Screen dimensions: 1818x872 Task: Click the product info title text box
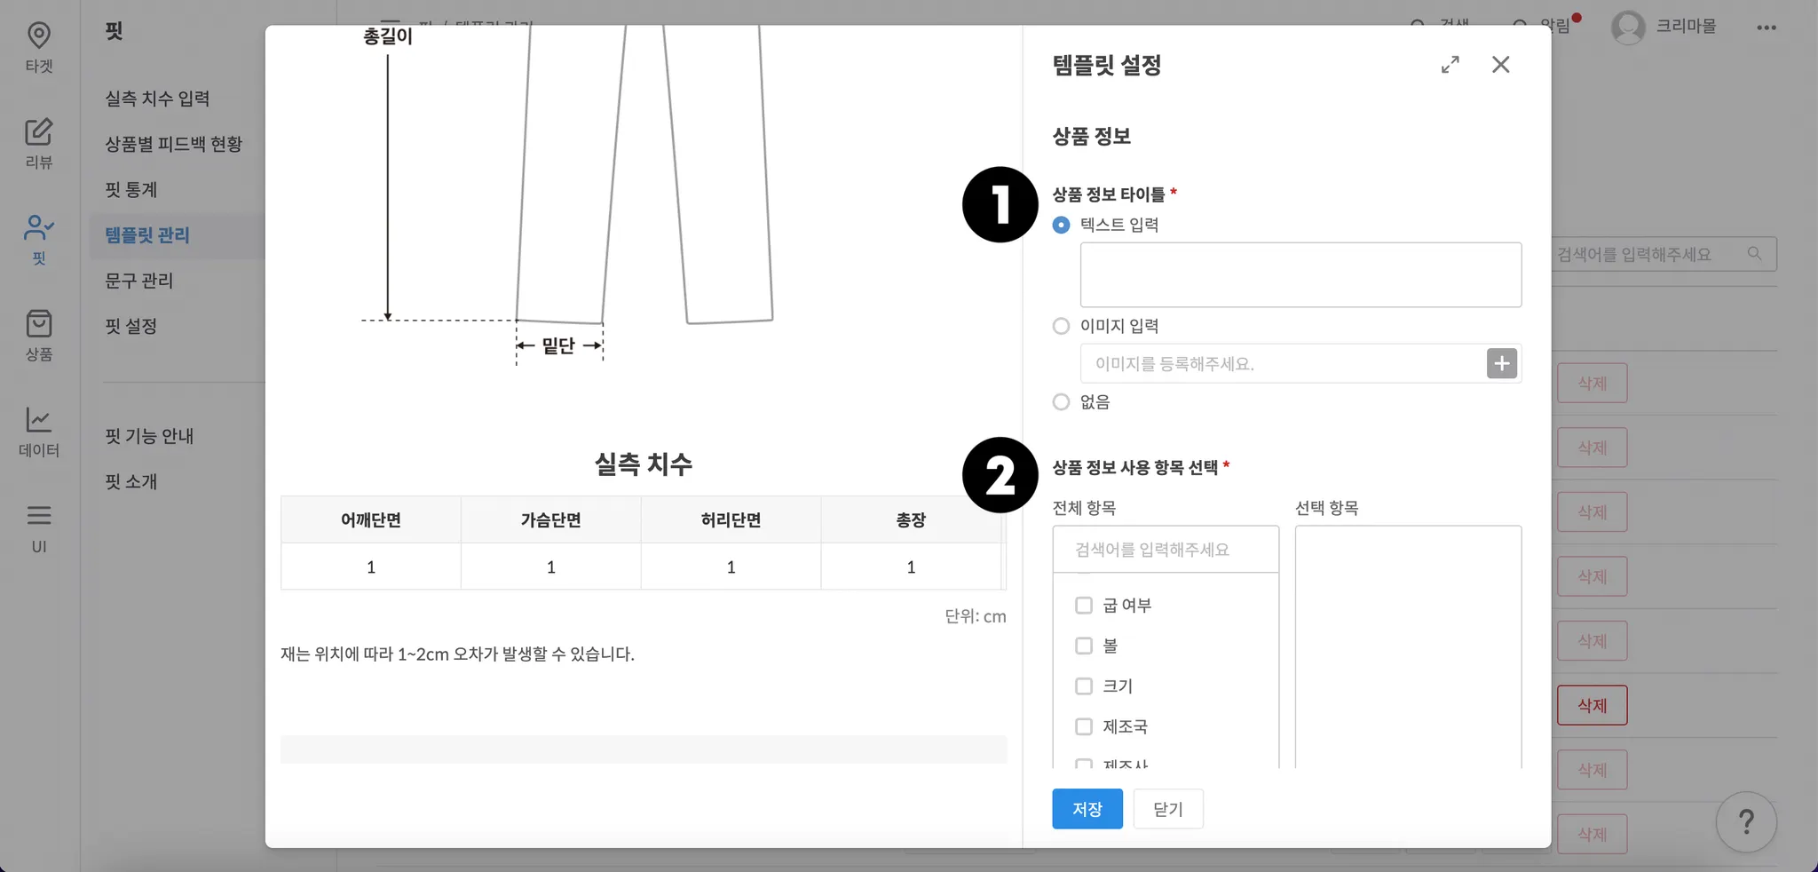[x=1300, y=275]
